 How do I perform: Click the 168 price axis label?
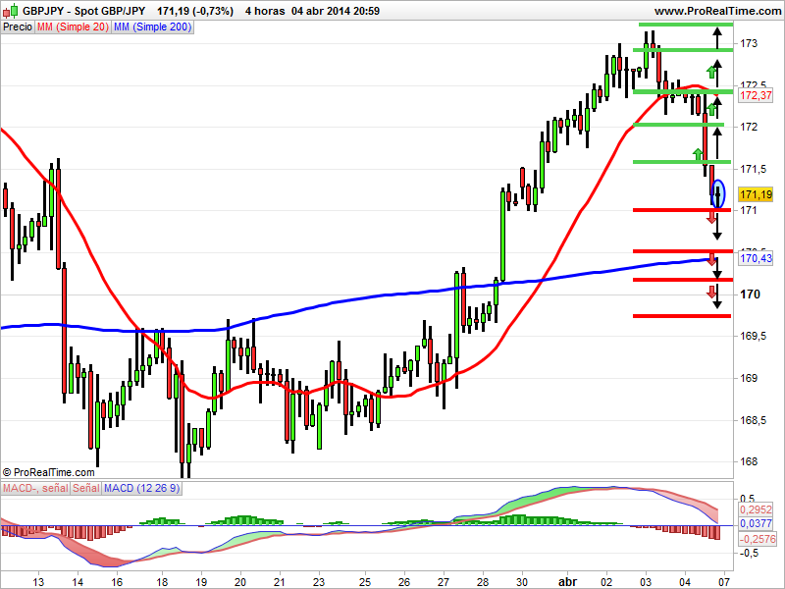[x=749, y=461]
